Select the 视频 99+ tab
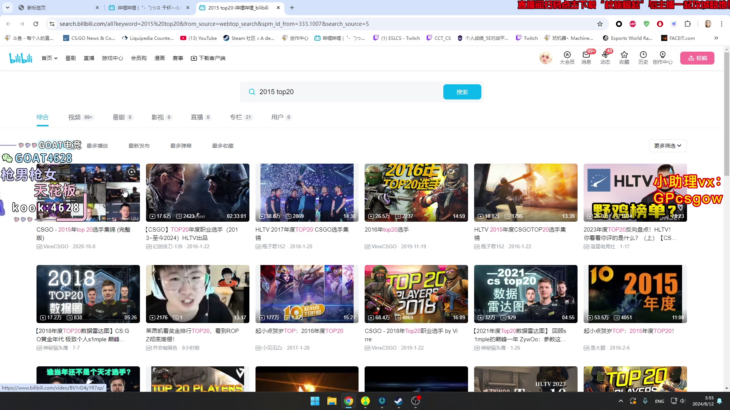The height and width of the screenshot is (410, 730). coord(81,117)
